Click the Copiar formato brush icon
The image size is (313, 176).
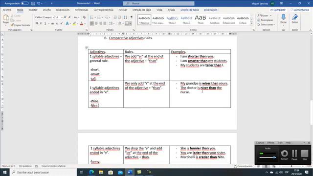coord(12,25)
